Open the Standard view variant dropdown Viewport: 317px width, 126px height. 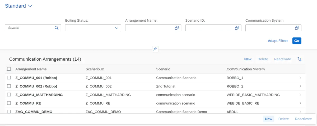[x=30, y=6]
